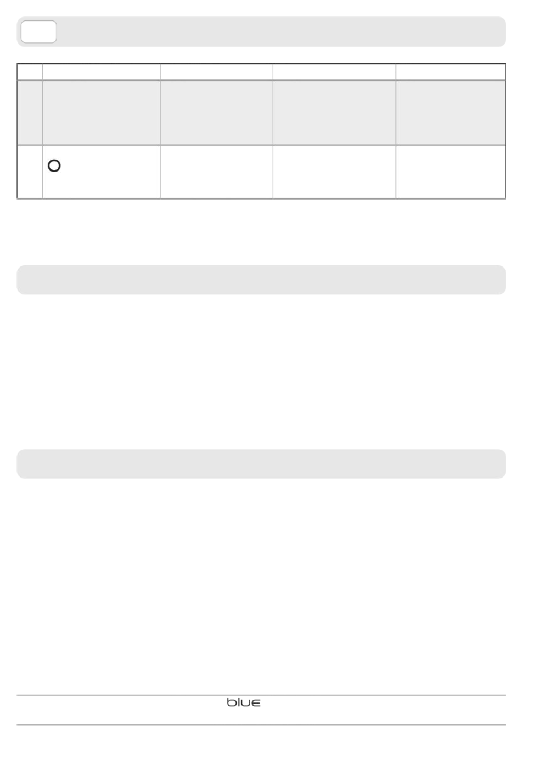Click the narrow first header cell of table
Screen dimensions: 533x761
30,72
